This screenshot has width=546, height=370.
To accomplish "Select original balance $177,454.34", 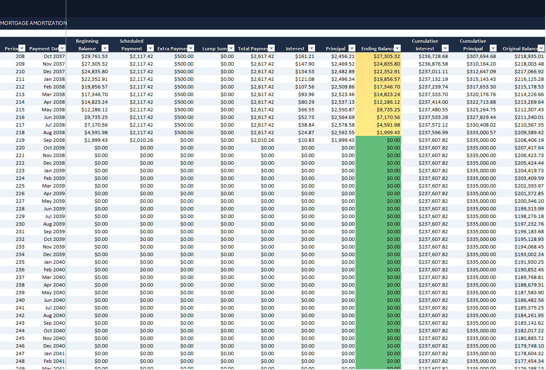I will pyautogui.click(x=529, y=361).
